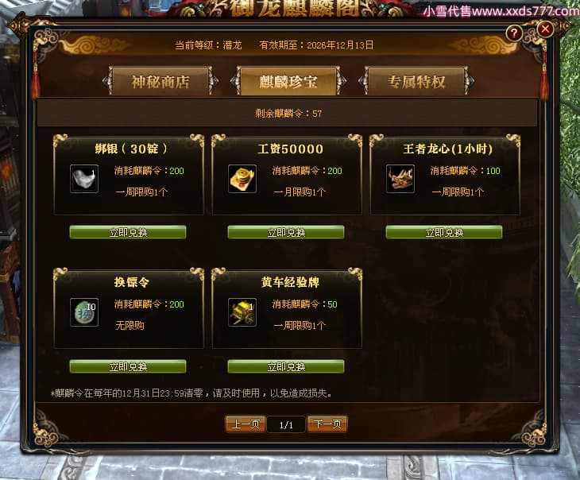Select the dragon heart item icon
This screenshot has height=480, width=580.
(x=400, y=179)
